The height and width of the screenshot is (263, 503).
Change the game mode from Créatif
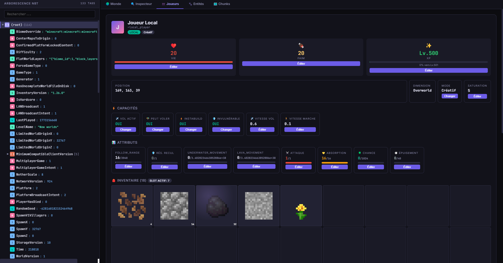point(450,96)
